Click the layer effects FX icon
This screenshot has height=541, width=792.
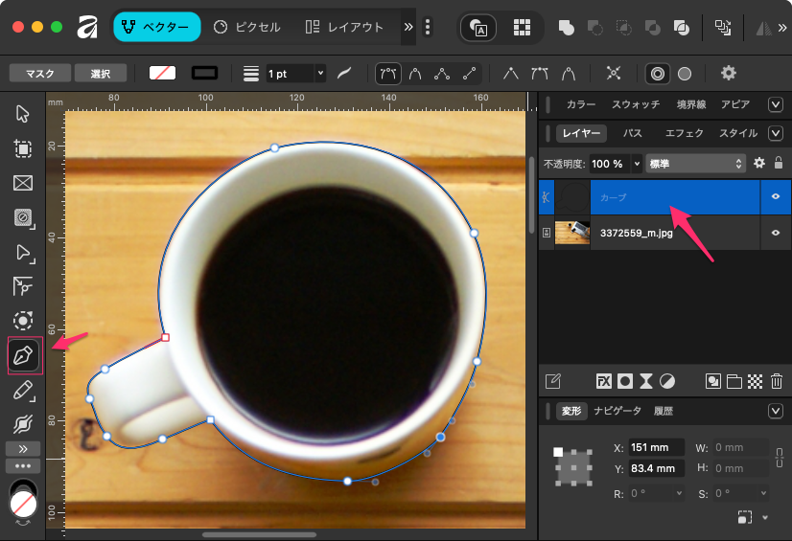click(x=604, y=381)
